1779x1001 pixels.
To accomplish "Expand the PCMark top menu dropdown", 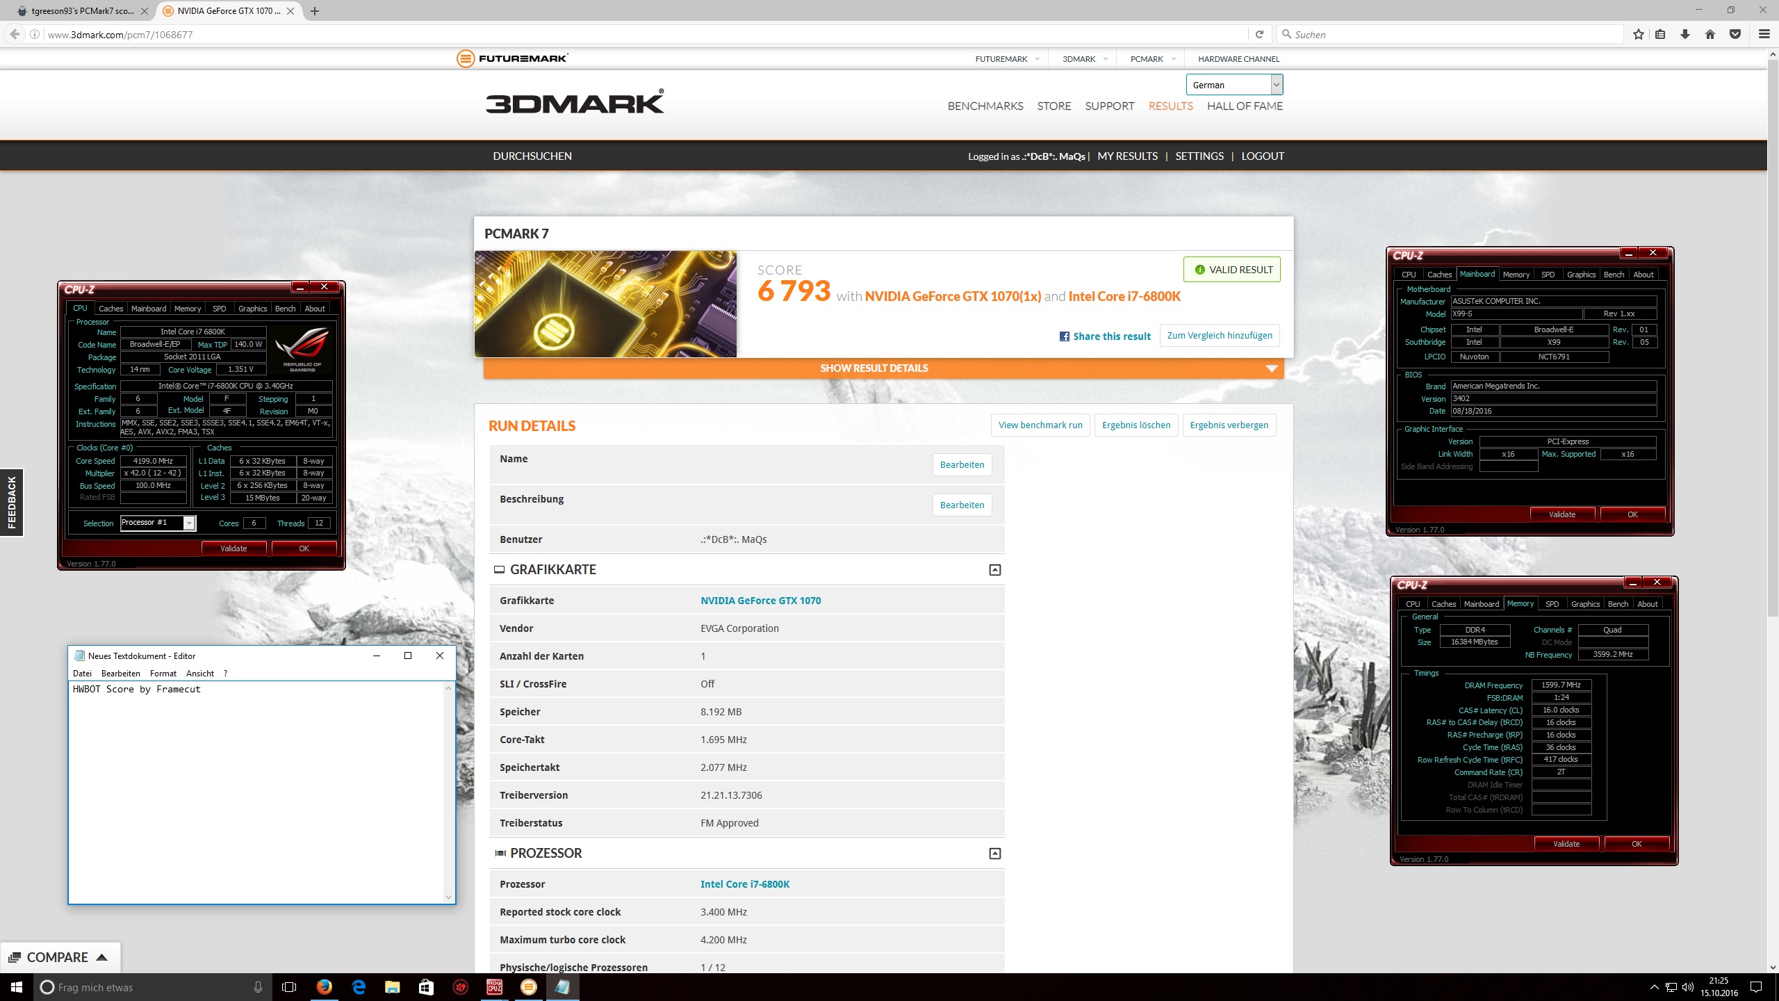I will pyautogui.click(x=1174, y=59).
